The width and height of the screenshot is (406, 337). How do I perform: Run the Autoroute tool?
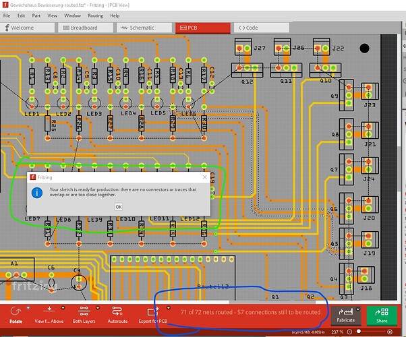coord(117,314)
